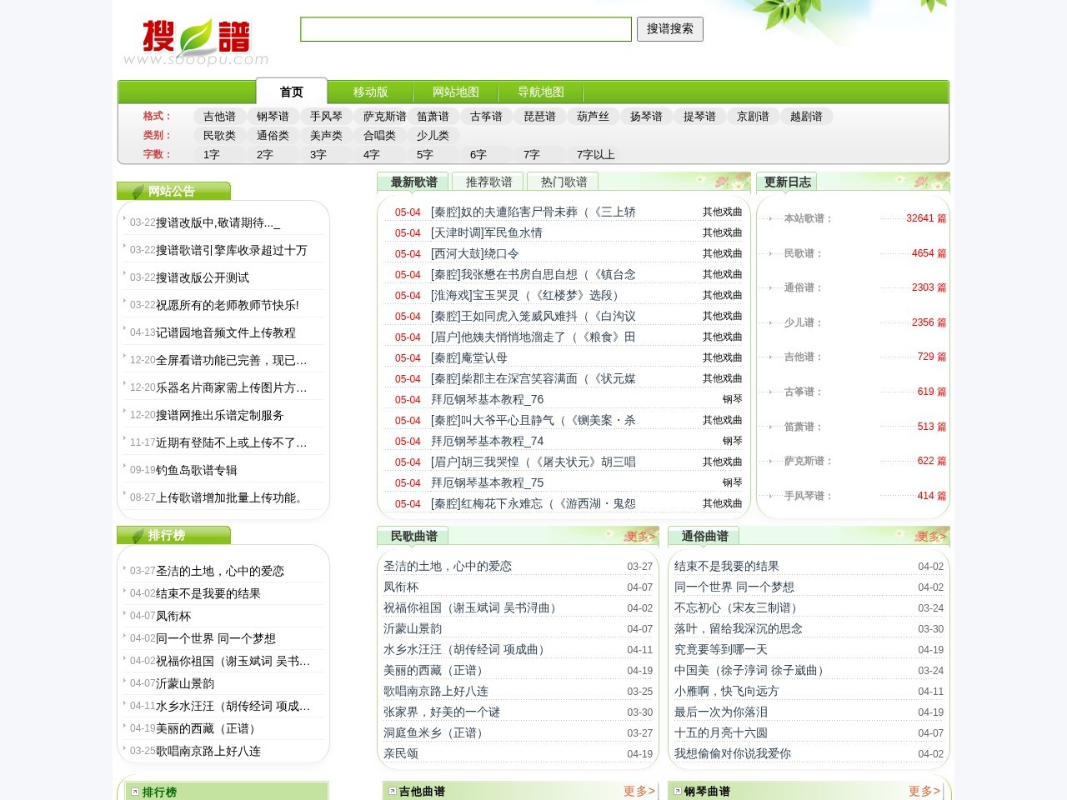This screenshot has width=1067, height=800.
Task: Open ranking entry 美丽的西藏（正谱）
Action: point(208,729)
